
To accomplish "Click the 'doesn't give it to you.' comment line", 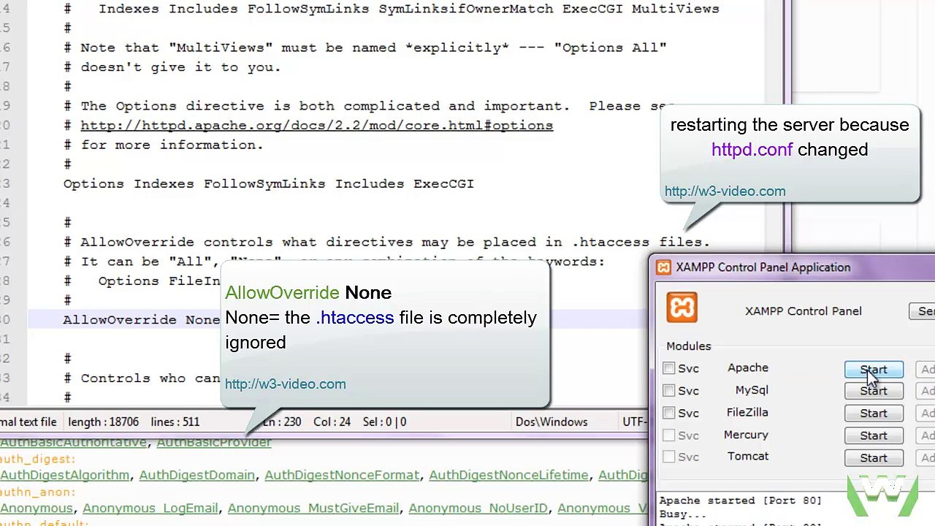I will tap(172, 67).
